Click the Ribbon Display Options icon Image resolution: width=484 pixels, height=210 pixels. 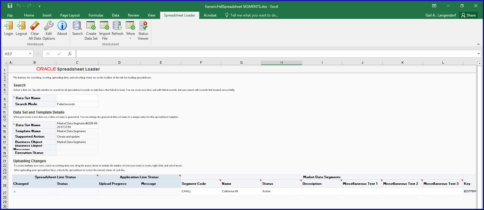tap(434, 6)
